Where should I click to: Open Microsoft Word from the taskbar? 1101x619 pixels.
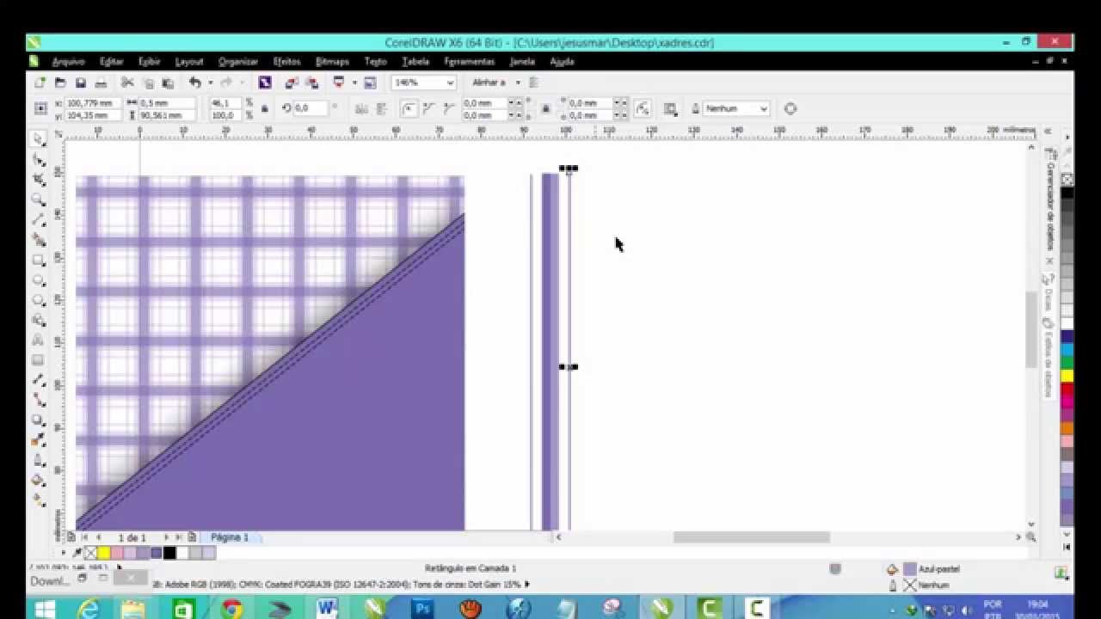pos(327,609)
